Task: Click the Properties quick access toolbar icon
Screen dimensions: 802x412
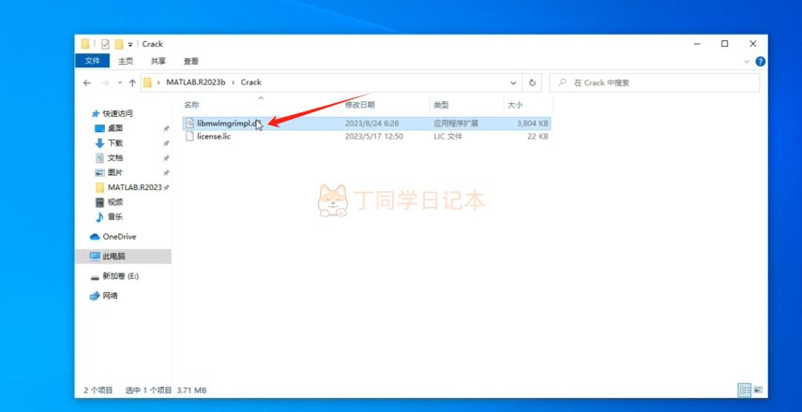Action: point(105,44)
